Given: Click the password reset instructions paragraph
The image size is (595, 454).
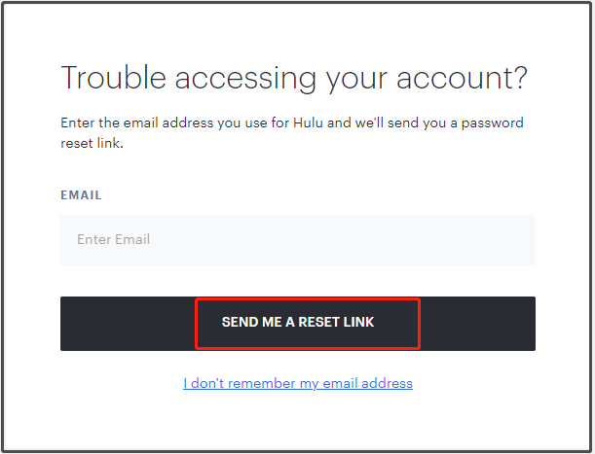Looking at the screenshot, I should click(x=292, y=132).
